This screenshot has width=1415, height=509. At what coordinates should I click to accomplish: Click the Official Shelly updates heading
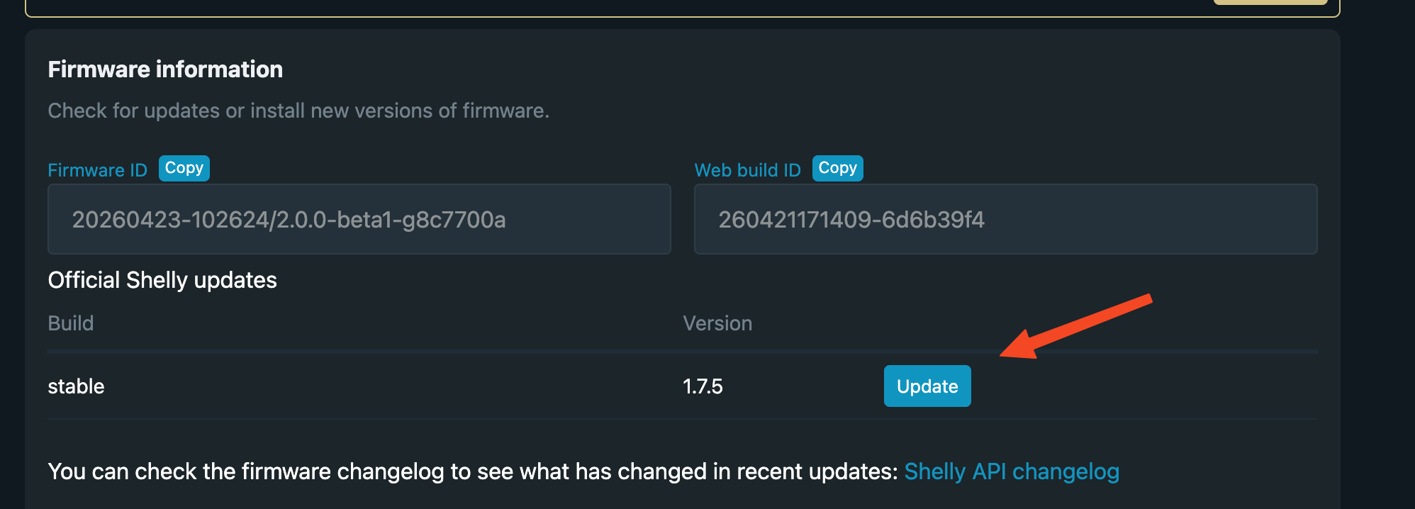pos(162,280)
